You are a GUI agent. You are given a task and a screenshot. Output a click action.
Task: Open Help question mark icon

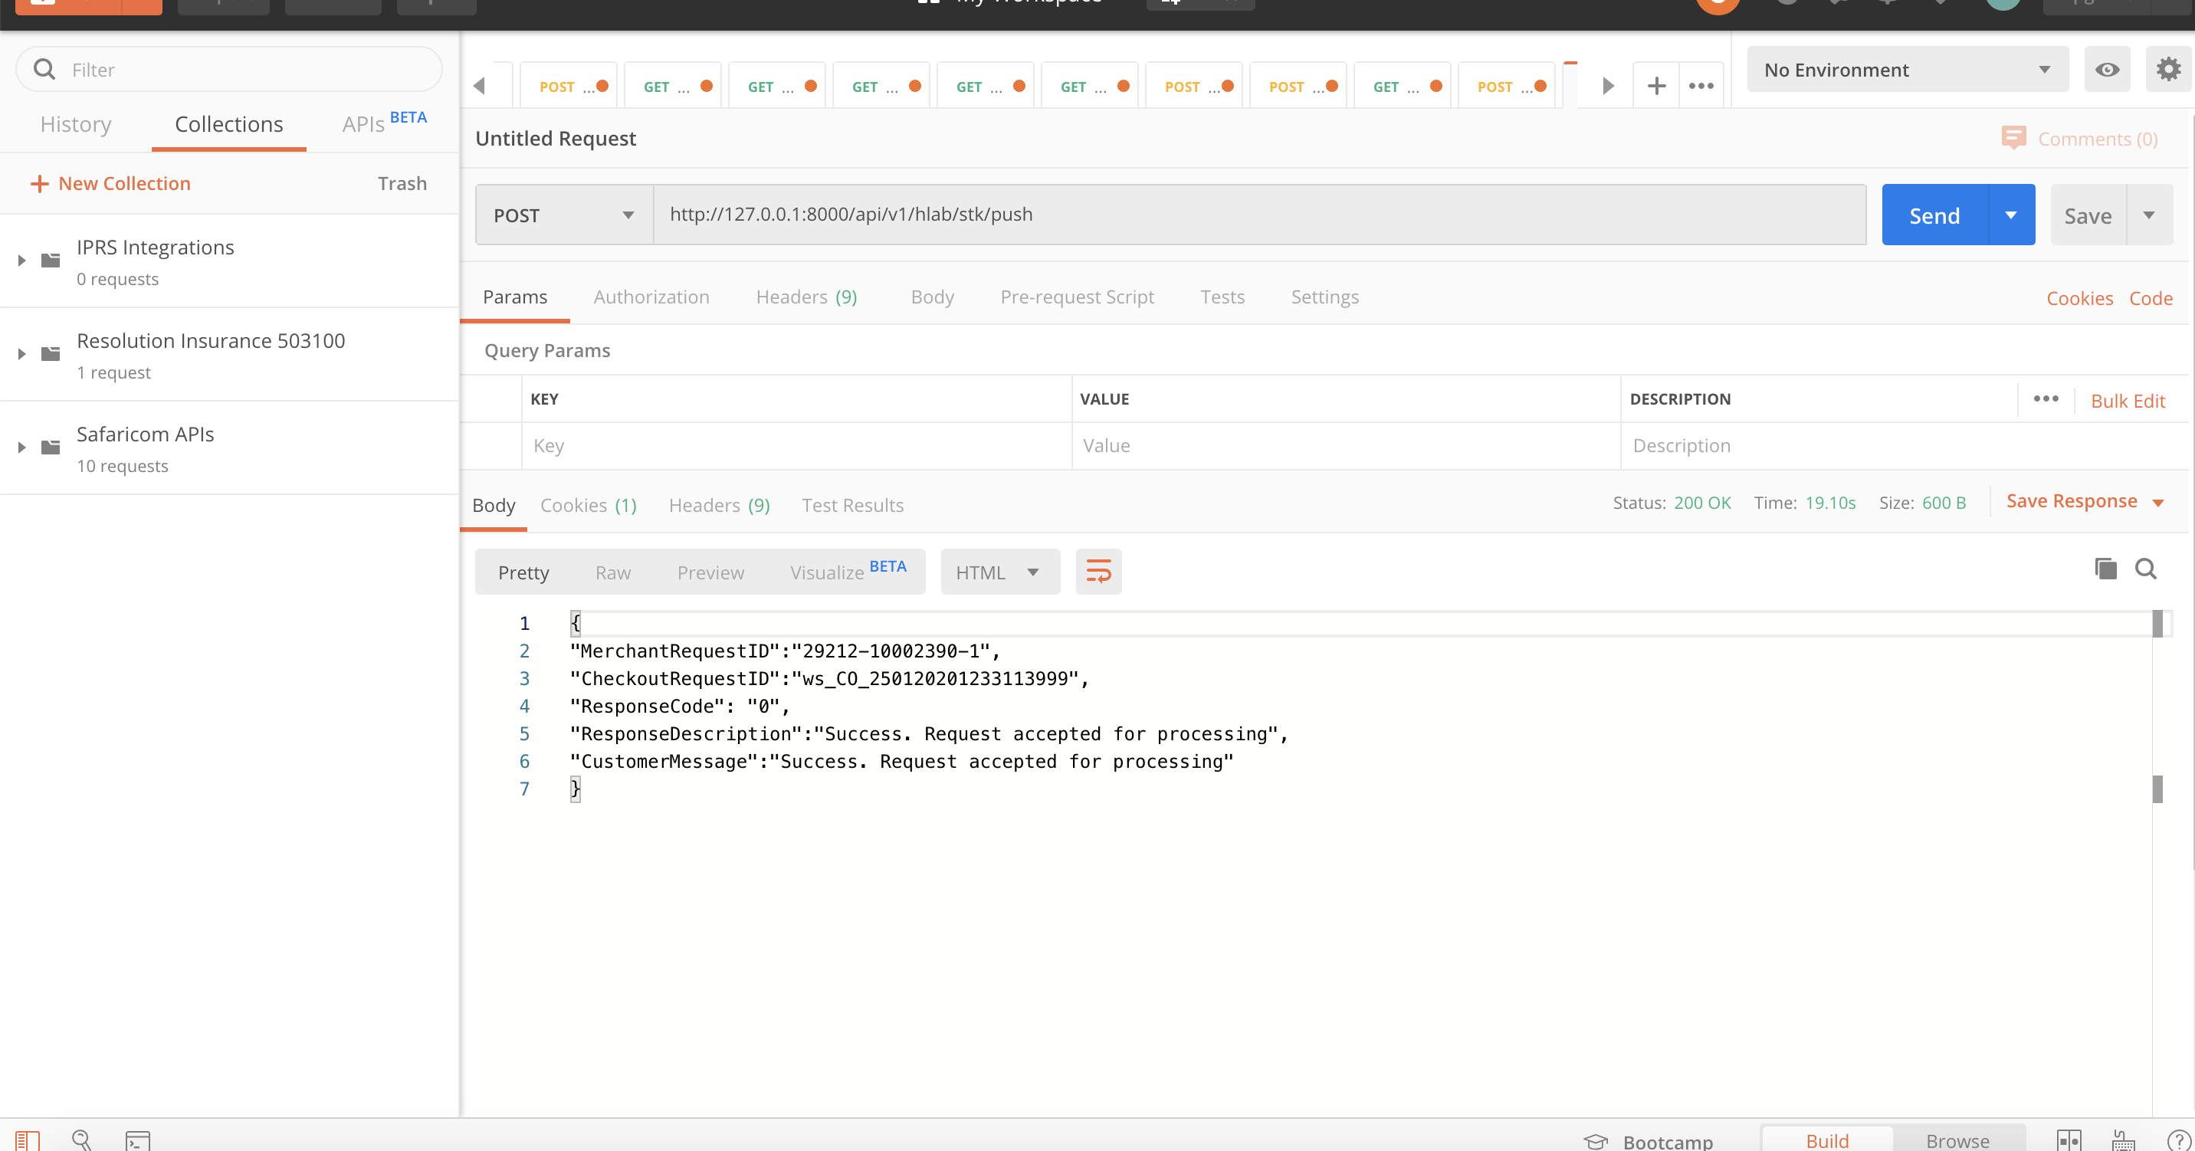pos(2178,1140)
